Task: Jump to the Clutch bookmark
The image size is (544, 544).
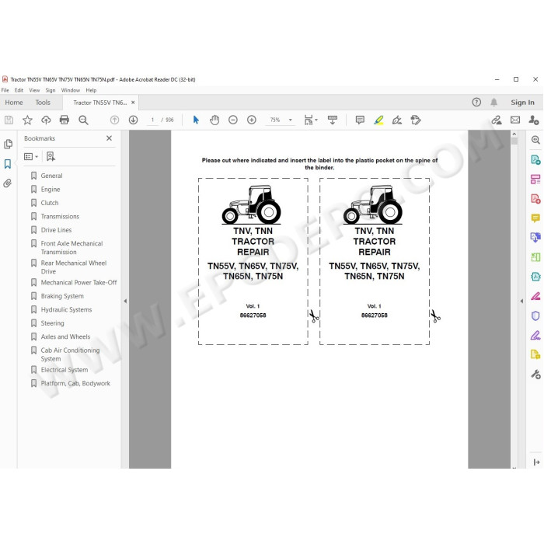Action: pyautogui.click(x=50, y=203)
